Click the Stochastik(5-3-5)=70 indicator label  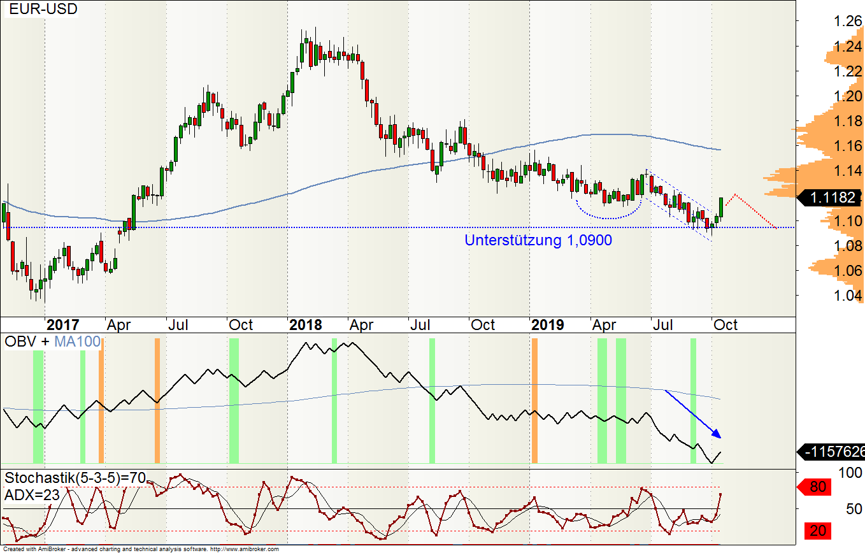click(76, 478)
